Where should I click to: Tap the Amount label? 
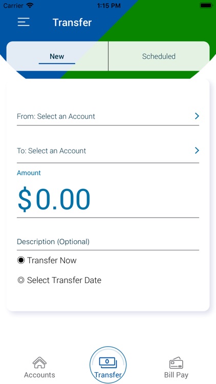tap(29, 173)
